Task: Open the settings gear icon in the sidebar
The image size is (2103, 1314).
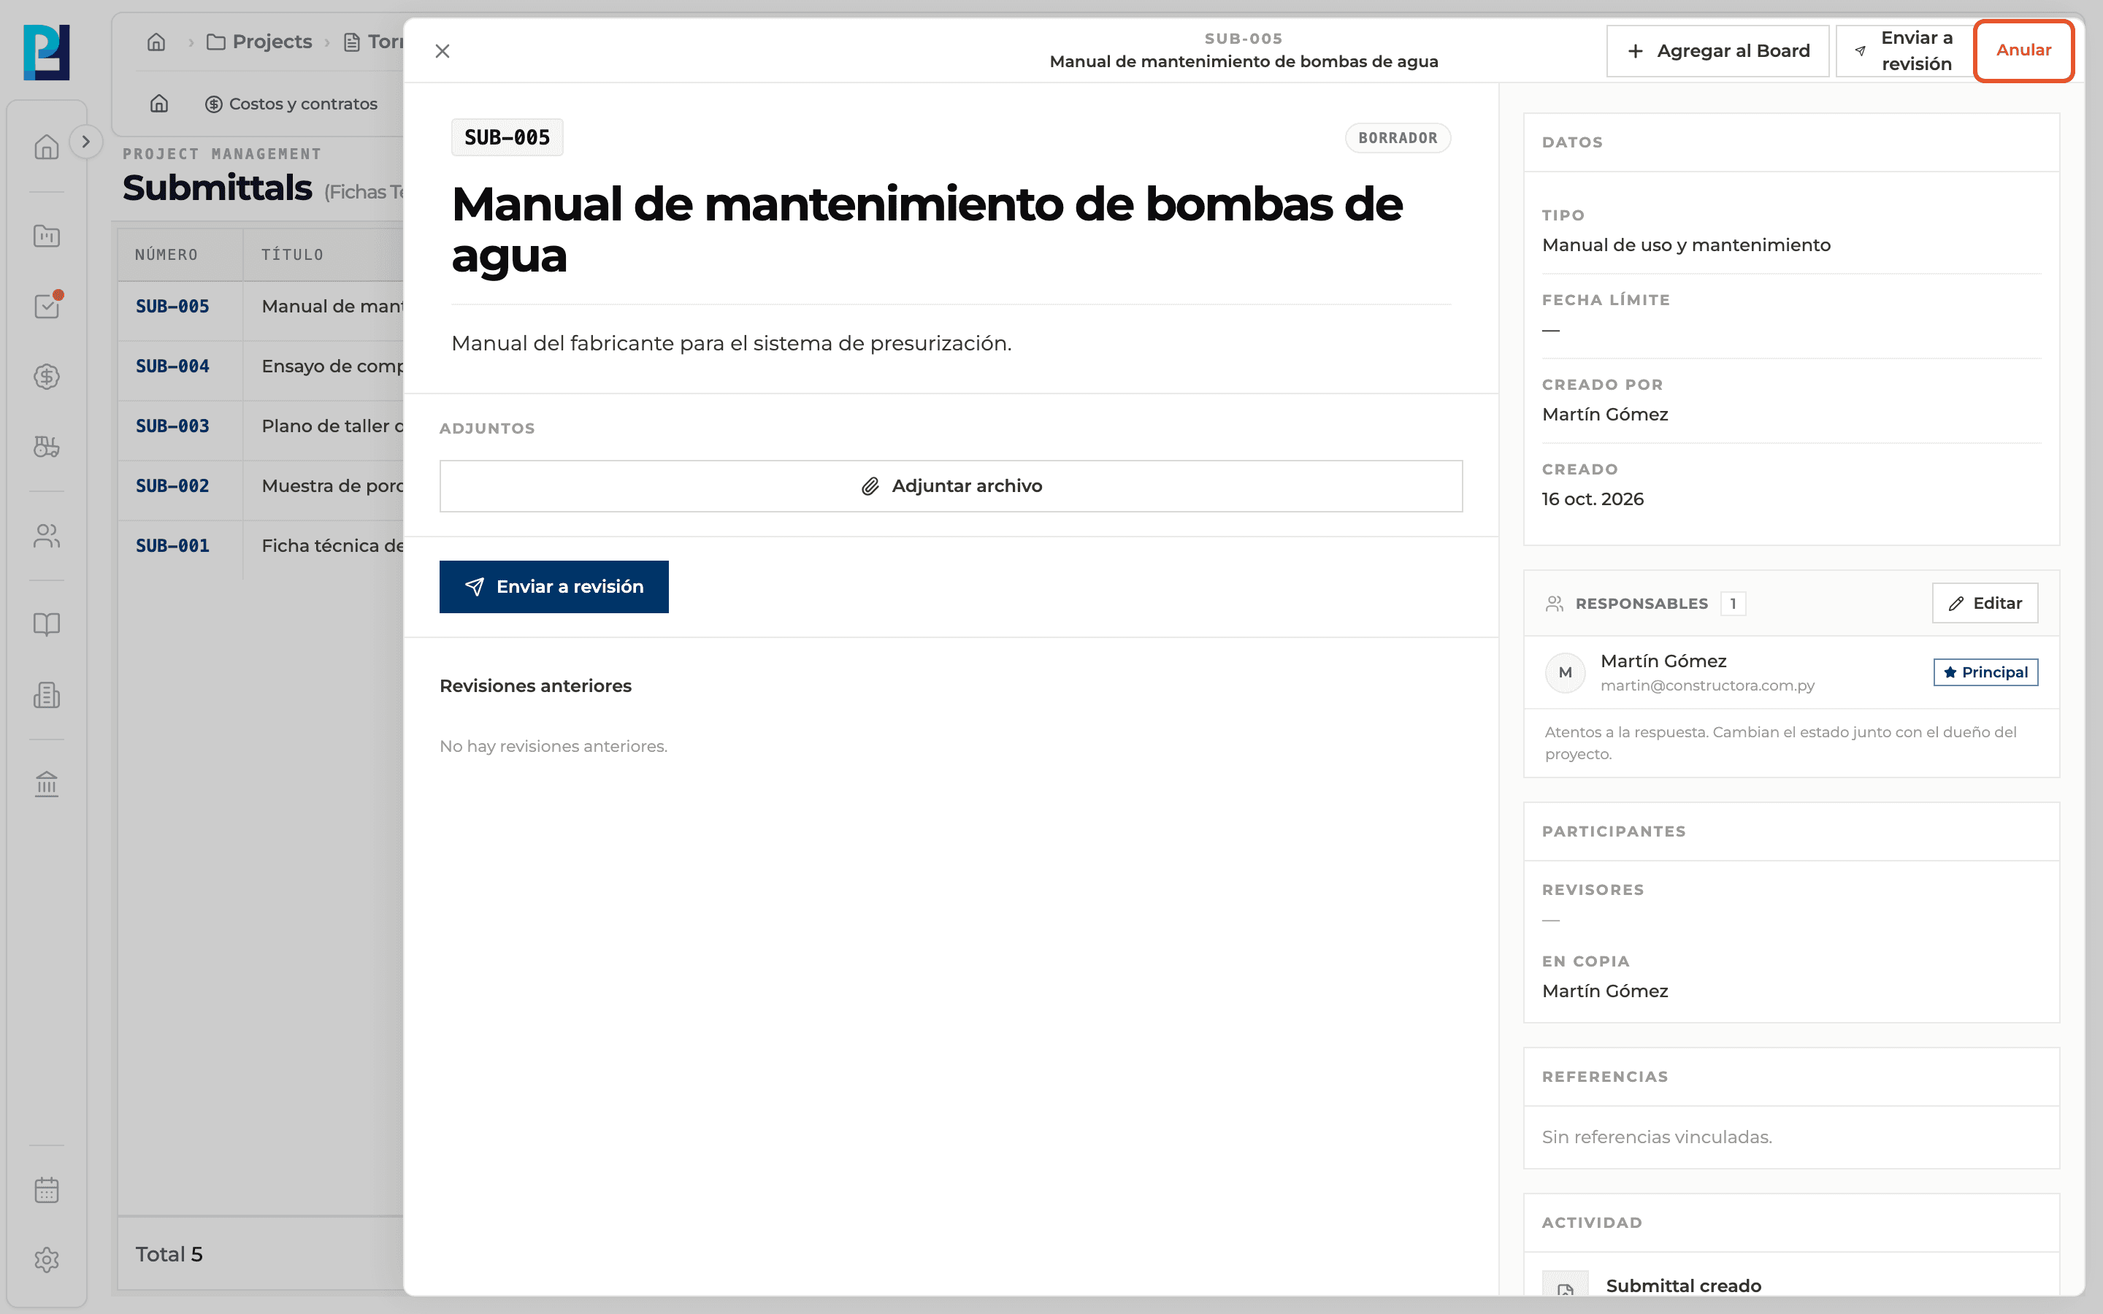Action: pyautogui.click(x=47, y=1260)
